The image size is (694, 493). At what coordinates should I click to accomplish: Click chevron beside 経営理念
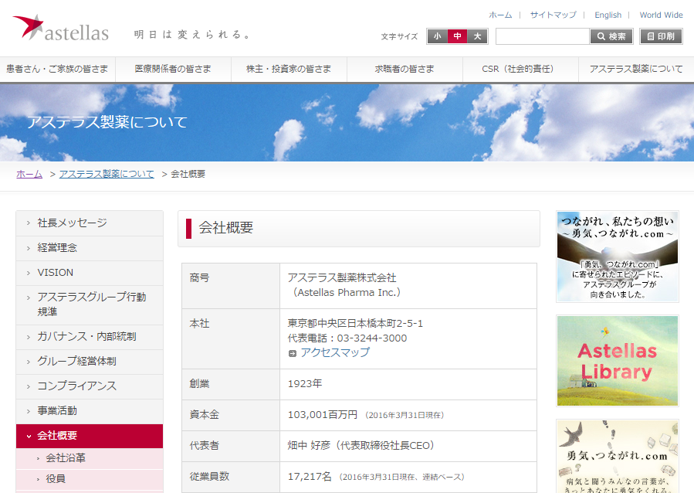coord(29,248)
